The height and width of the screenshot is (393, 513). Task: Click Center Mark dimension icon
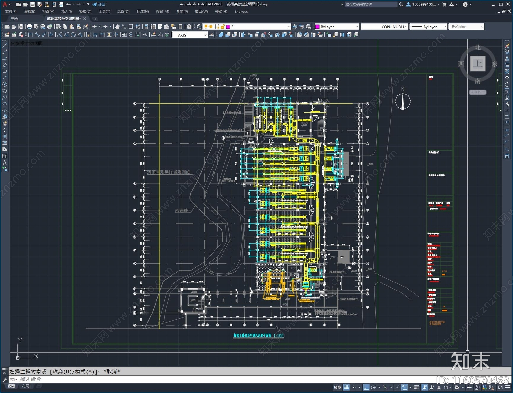coord(131,35)
